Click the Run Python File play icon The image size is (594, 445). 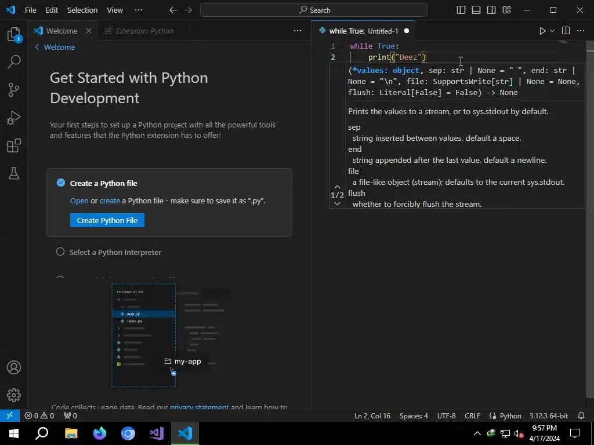point(542,31)
